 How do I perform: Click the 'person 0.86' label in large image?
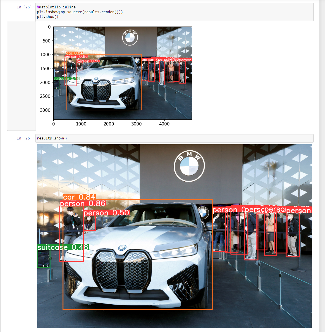coord(83,203)
